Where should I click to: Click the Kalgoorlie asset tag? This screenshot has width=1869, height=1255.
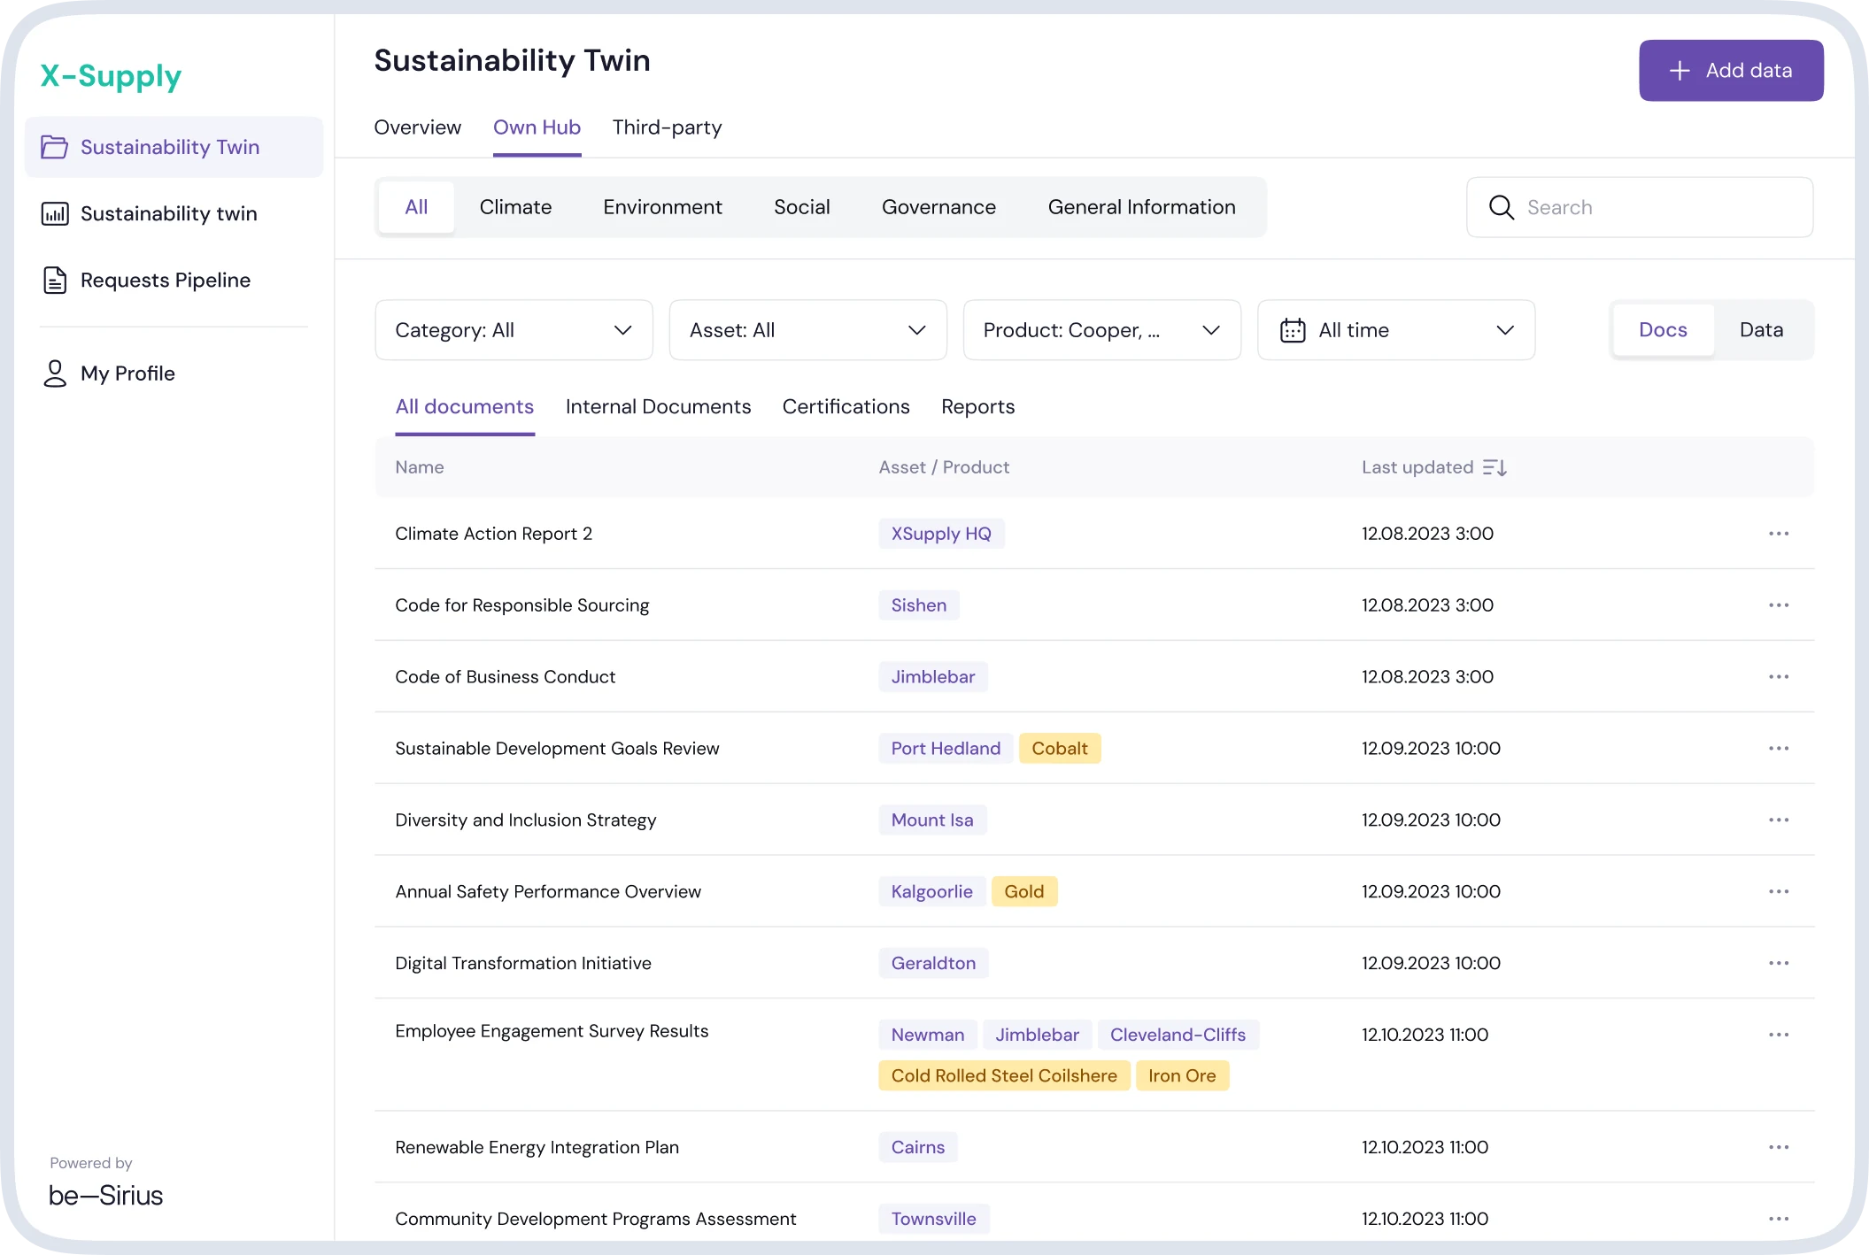click(931, 892)
